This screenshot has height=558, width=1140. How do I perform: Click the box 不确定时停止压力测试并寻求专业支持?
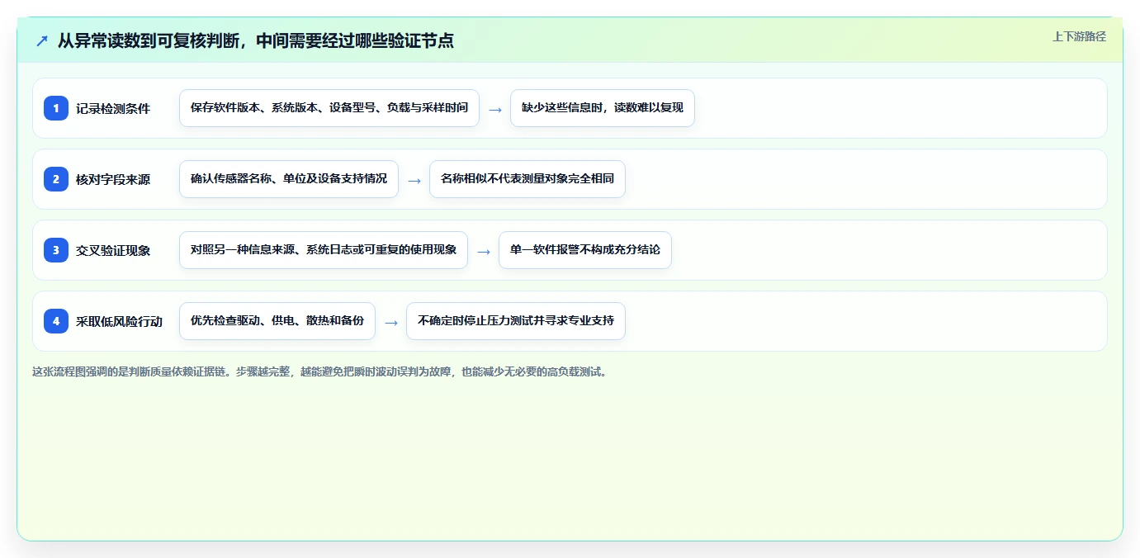(x=516, y=321)
